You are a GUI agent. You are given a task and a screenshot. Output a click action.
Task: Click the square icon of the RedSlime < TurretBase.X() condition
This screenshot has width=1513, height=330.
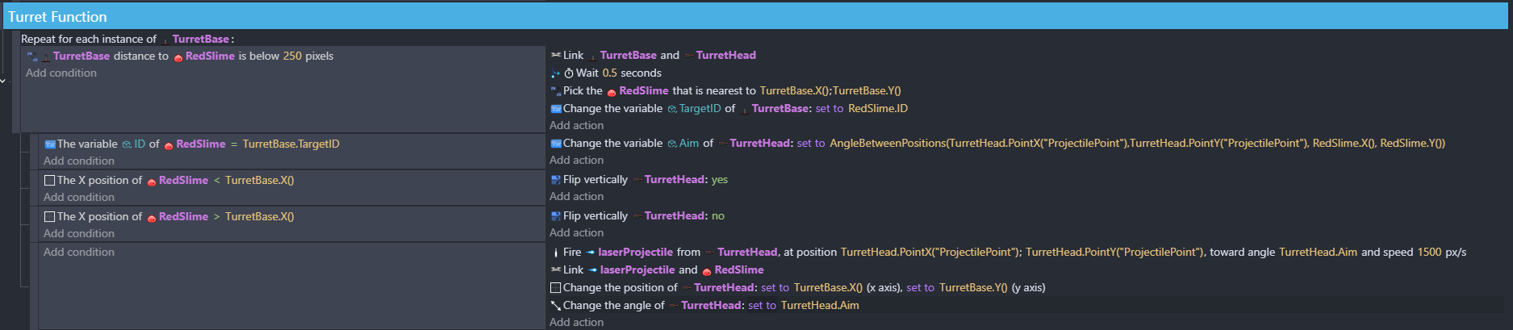50,181
